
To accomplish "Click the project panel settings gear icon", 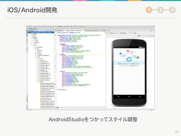I will click(x=51, y=30).
